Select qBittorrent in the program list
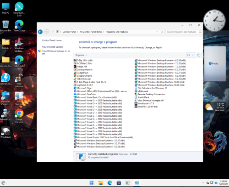 coord(142,91)
